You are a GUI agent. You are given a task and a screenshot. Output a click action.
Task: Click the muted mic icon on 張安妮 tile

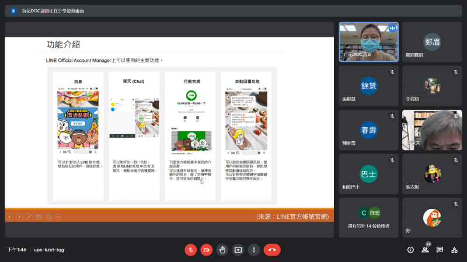click(x=456, y=160)
